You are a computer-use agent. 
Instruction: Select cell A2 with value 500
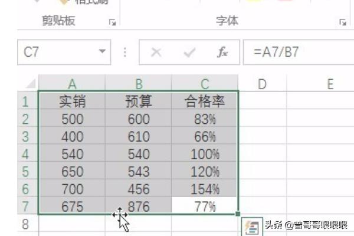(x=72, y=120)
